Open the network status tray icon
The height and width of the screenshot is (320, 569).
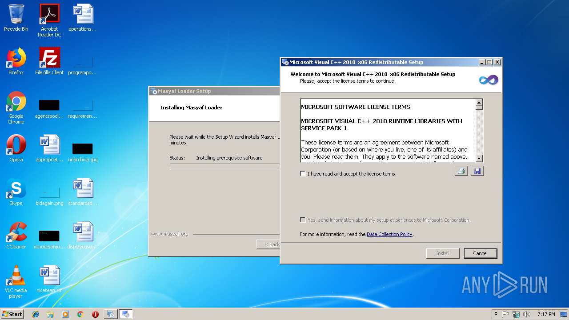(x=516, y=314)
